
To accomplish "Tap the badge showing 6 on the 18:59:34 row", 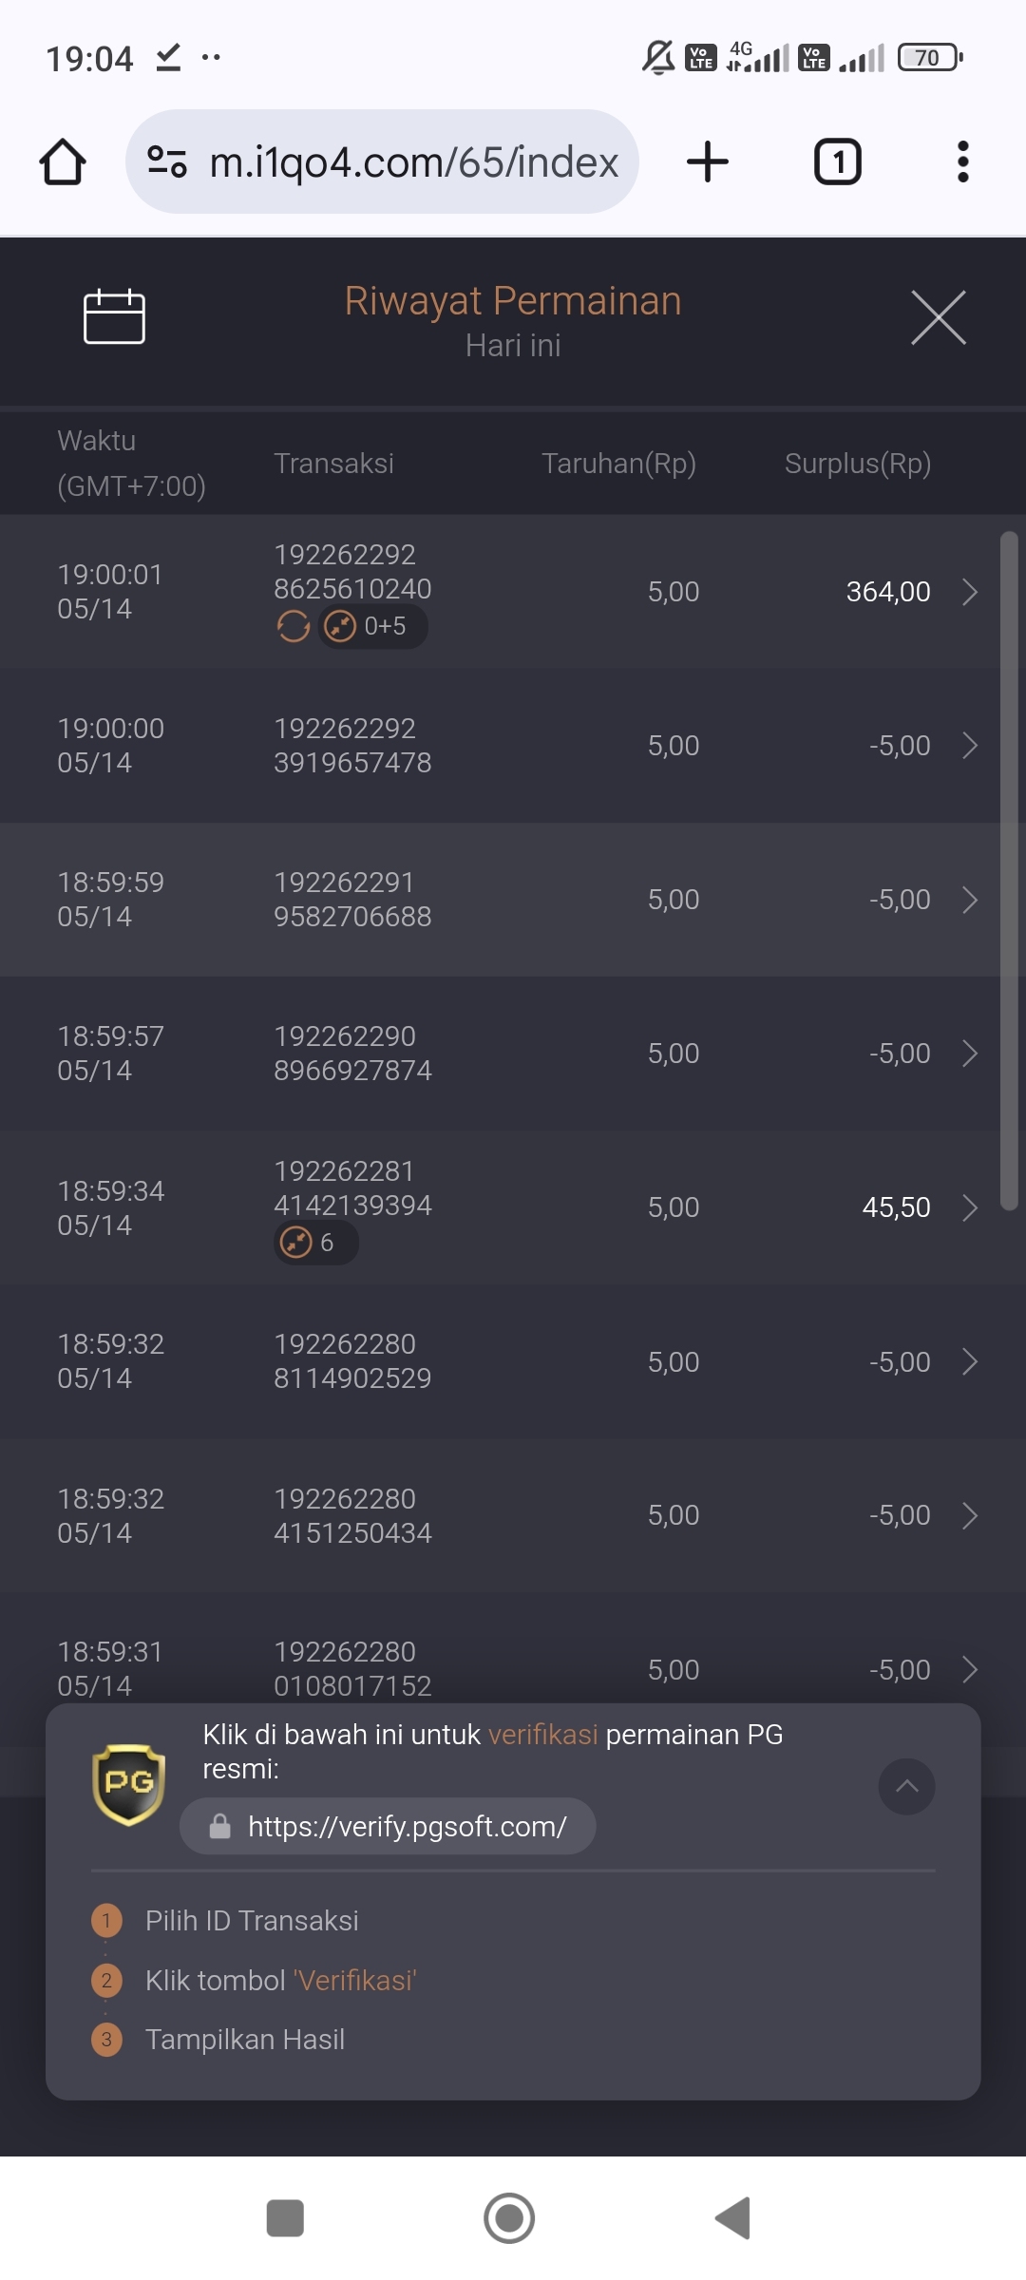I will 316,1243.
